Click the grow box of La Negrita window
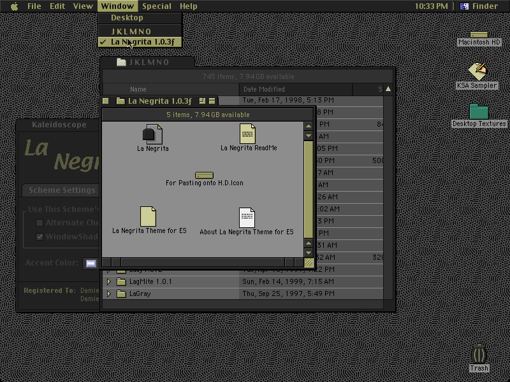The width and height of the screenshot is (510, 382). [309, 262]
